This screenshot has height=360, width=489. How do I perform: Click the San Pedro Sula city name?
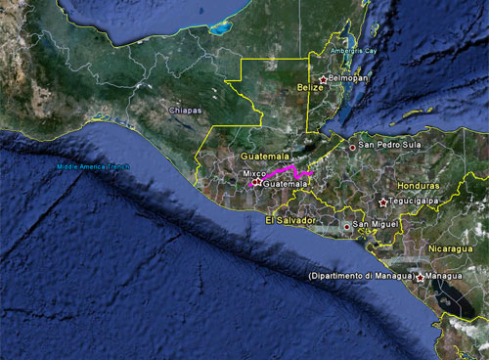point(389,145)
